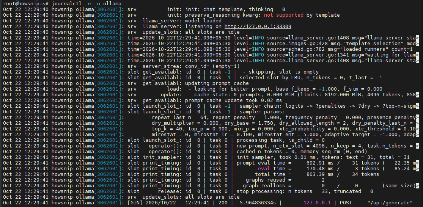Click 'new prompt, n_ctx_slot = 4096' text
Screen dimensions: 423x207
tap(281, 146)
